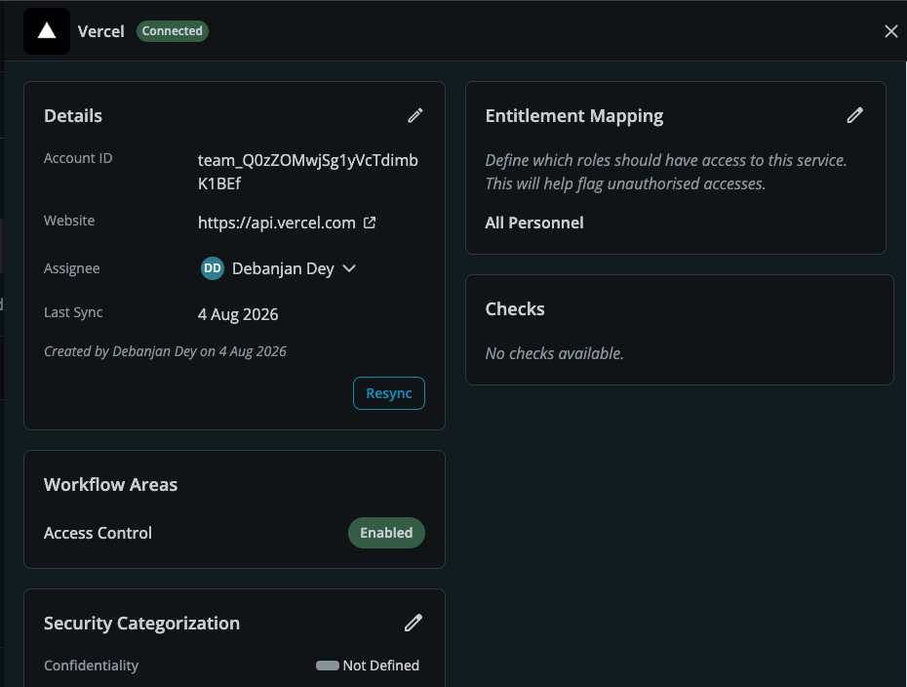Edit Entitlement Mapping with pencil icon
Screen dimensions: 907x687
point(855,116)
